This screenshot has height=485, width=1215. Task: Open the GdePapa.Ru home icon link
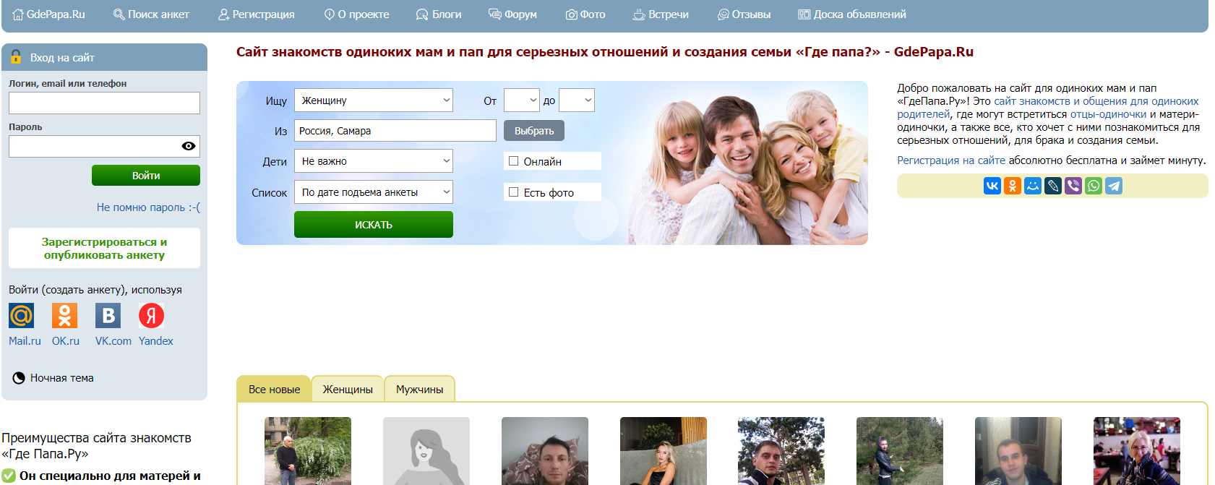(x=48, y=14)
